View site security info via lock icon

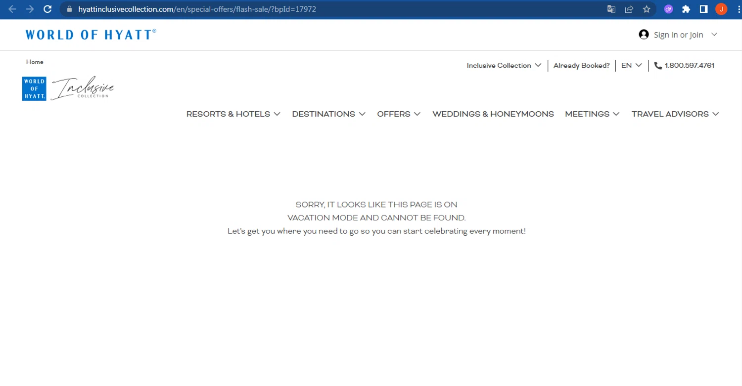pyautogui.click(x=69, y=9)
